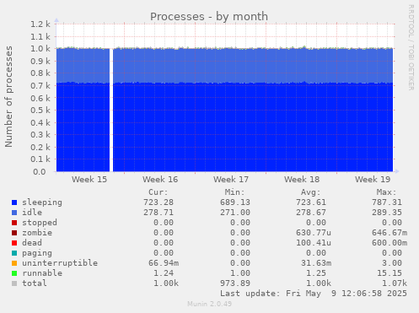Click uninterruptible current value 66.94m
Viewport: 419px width, 313px height.
click(164, 263)
